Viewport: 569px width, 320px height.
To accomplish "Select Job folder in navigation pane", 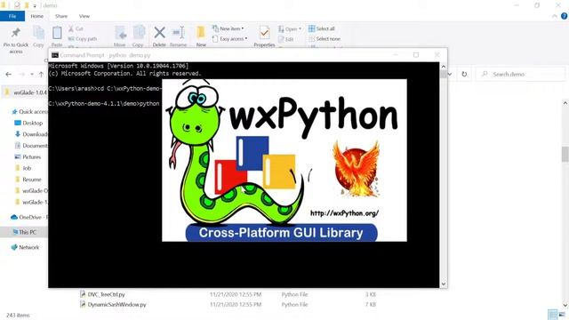I will (23, 168).
